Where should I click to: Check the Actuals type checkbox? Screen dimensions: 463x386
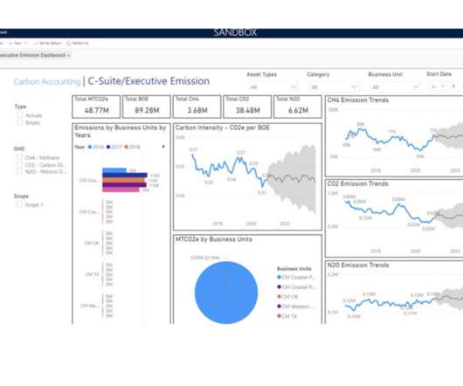coord(20,115)
